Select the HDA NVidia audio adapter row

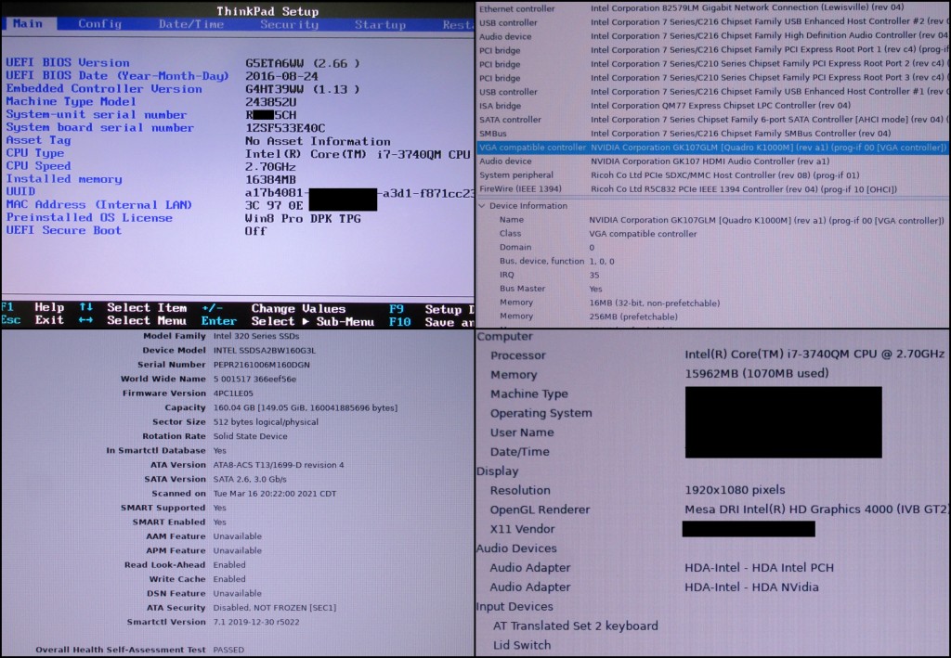point(712,587)
